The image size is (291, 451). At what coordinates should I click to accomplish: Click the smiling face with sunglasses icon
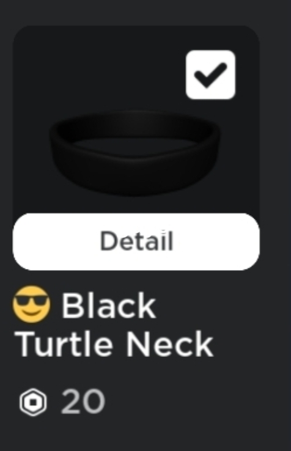[x=32, y=304]
